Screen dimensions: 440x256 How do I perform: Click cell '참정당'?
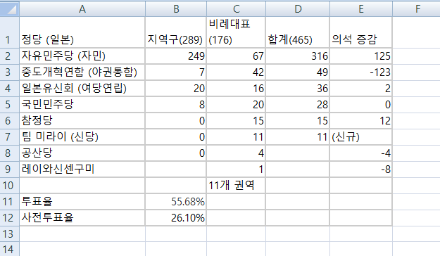point(82,121)
